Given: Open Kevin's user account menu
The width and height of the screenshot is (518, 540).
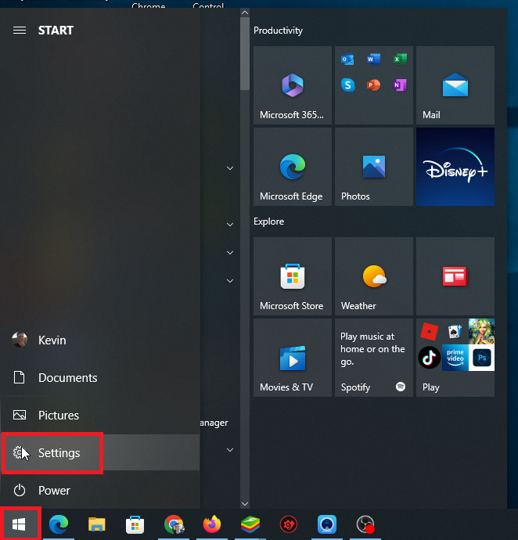Looking at the screenshot, I should (100, 340).
